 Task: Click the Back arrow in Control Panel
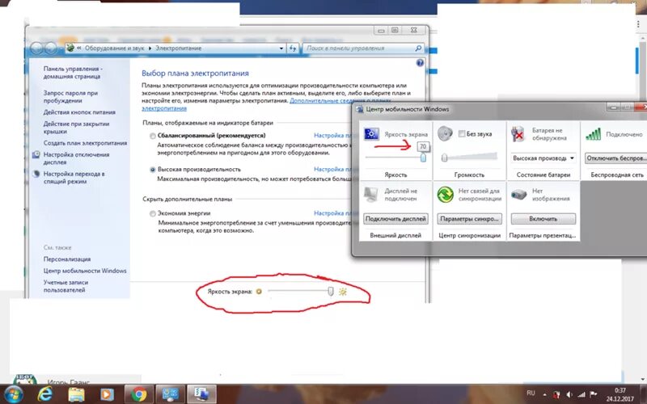click(36, 48)
